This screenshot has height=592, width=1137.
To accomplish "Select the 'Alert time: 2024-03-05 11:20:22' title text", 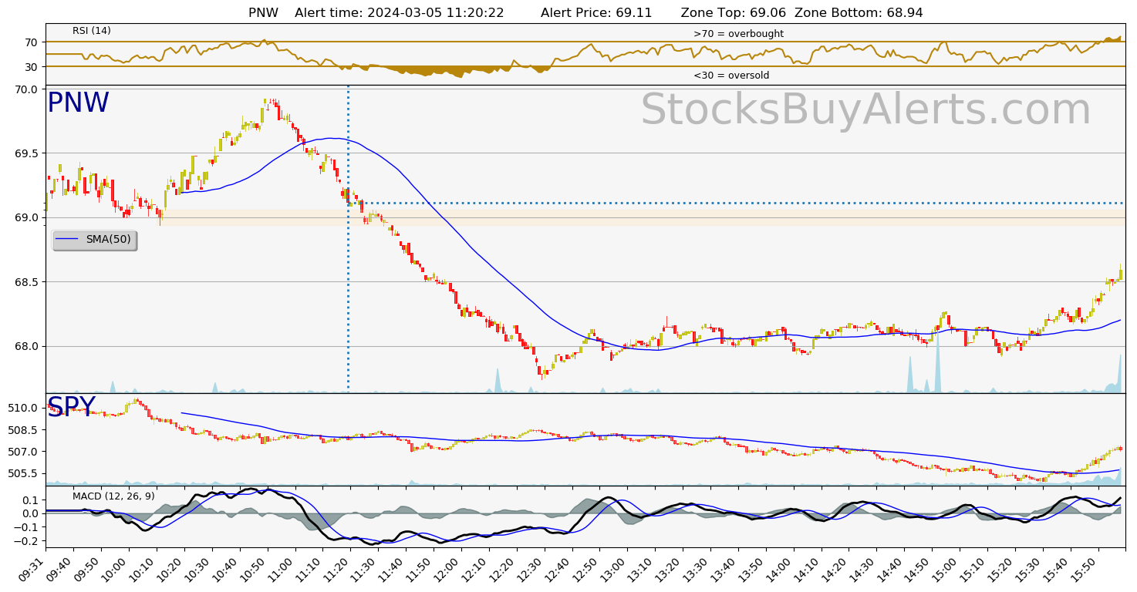I will pyautogui.click(x=400, y=13).
